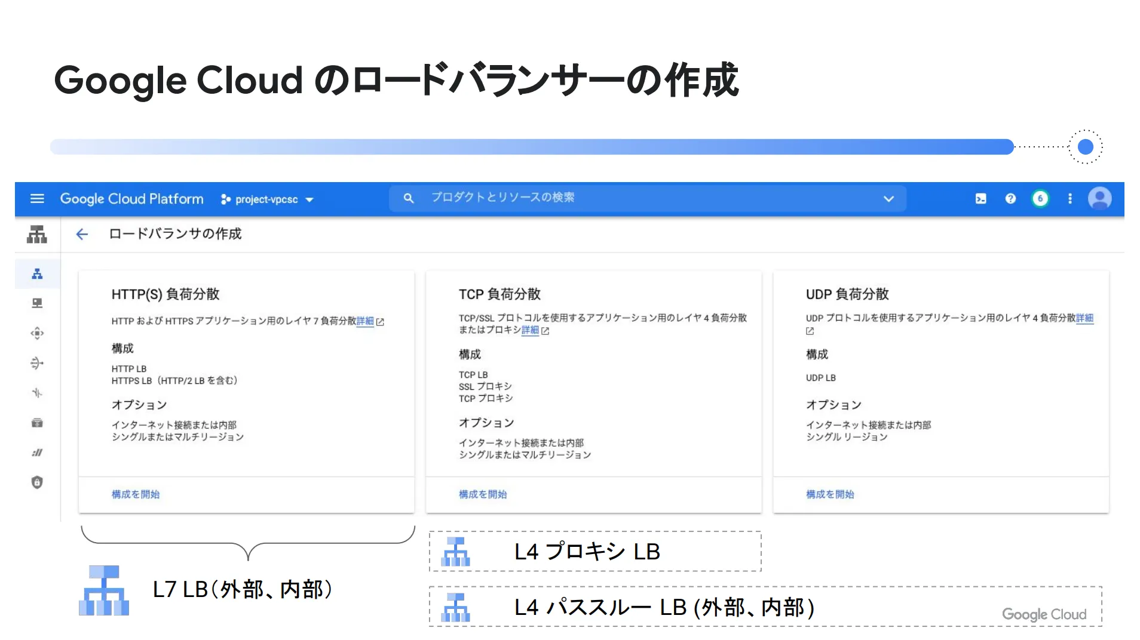Click the user account avatar
Image resolution: width=1140 pixels, height=640 pixels.
pyautogui.click(x=1099, y=199)
